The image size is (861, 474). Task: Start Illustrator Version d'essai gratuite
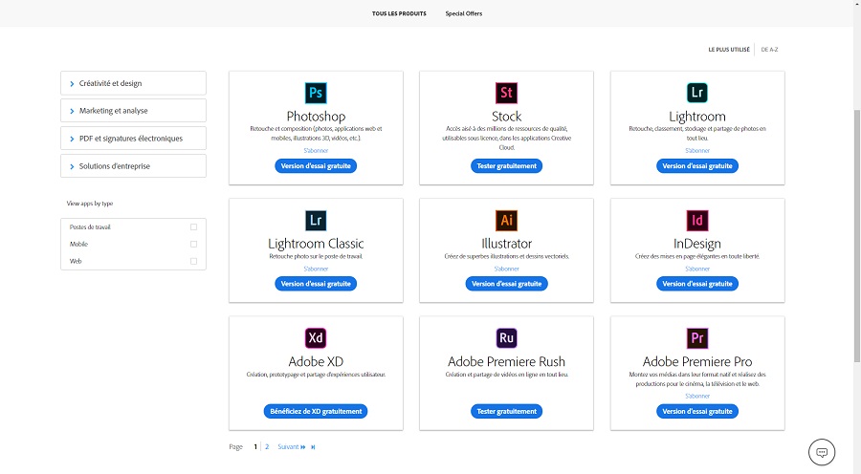tap(506, 284)
